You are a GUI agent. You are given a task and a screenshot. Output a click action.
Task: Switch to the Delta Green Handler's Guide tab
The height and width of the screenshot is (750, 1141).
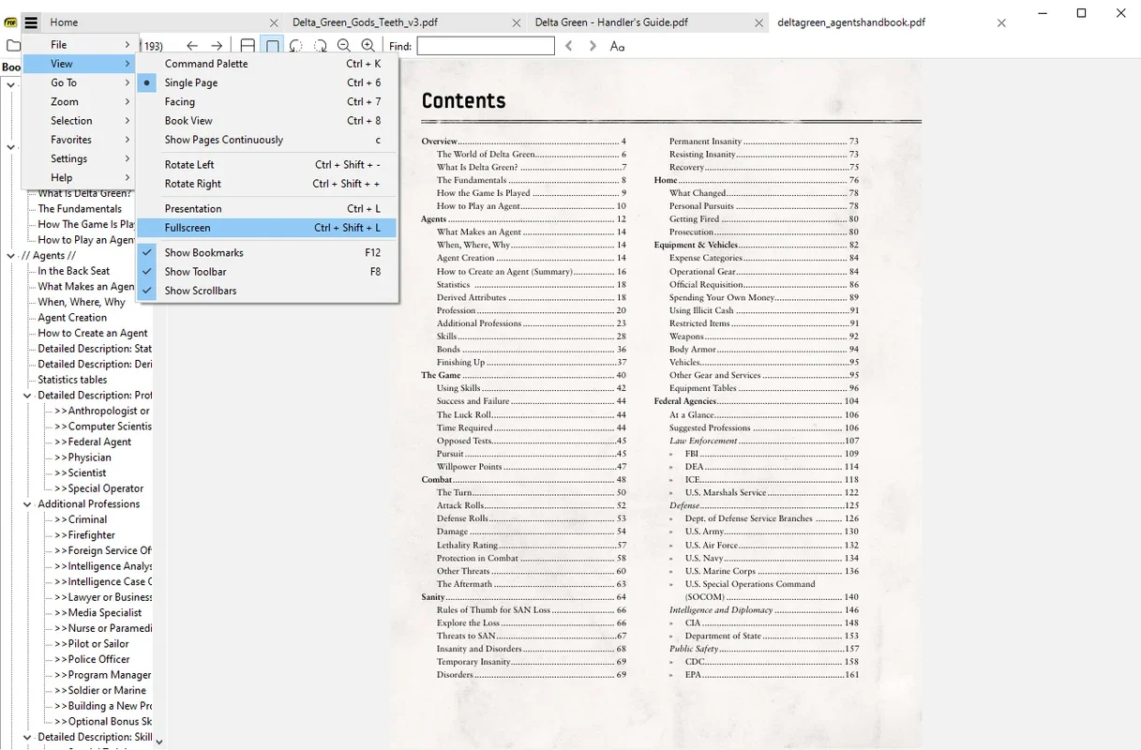coord(610,22)
